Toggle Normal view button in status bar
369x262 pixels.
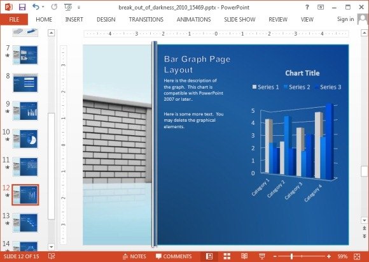coord(209,256)
